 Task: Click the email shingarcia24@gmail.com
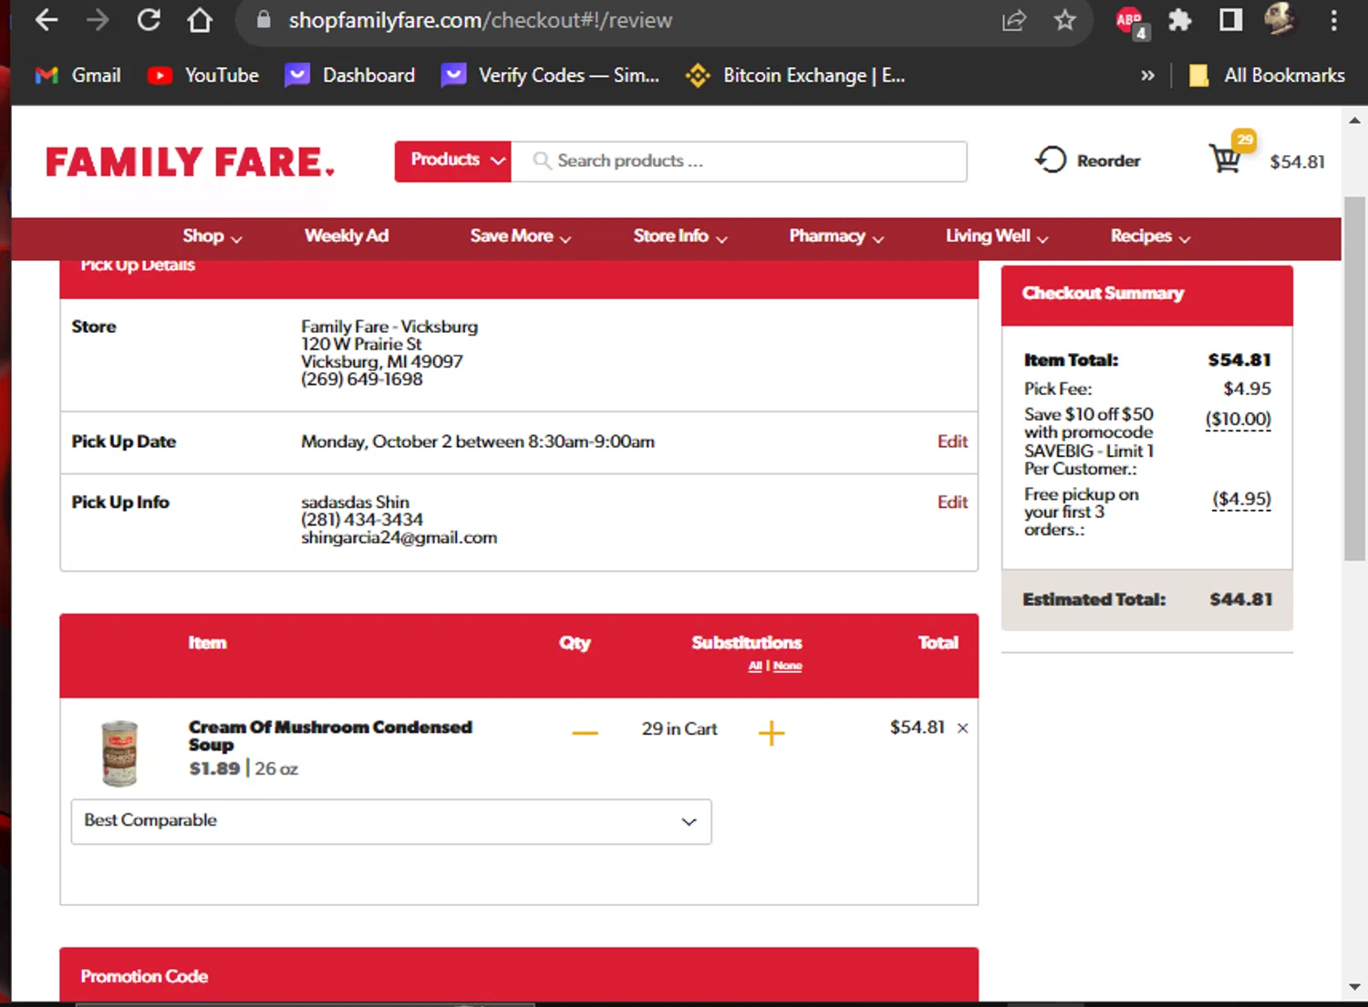click(399, 538)
